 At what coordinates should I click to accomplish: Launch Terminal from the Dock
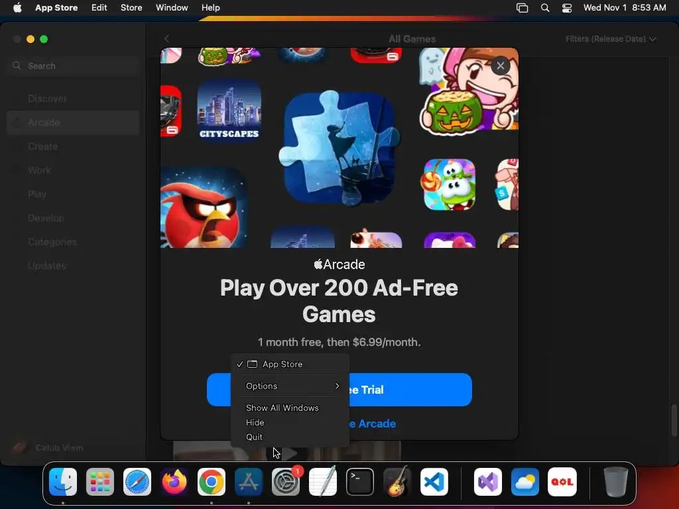point(360,482)
